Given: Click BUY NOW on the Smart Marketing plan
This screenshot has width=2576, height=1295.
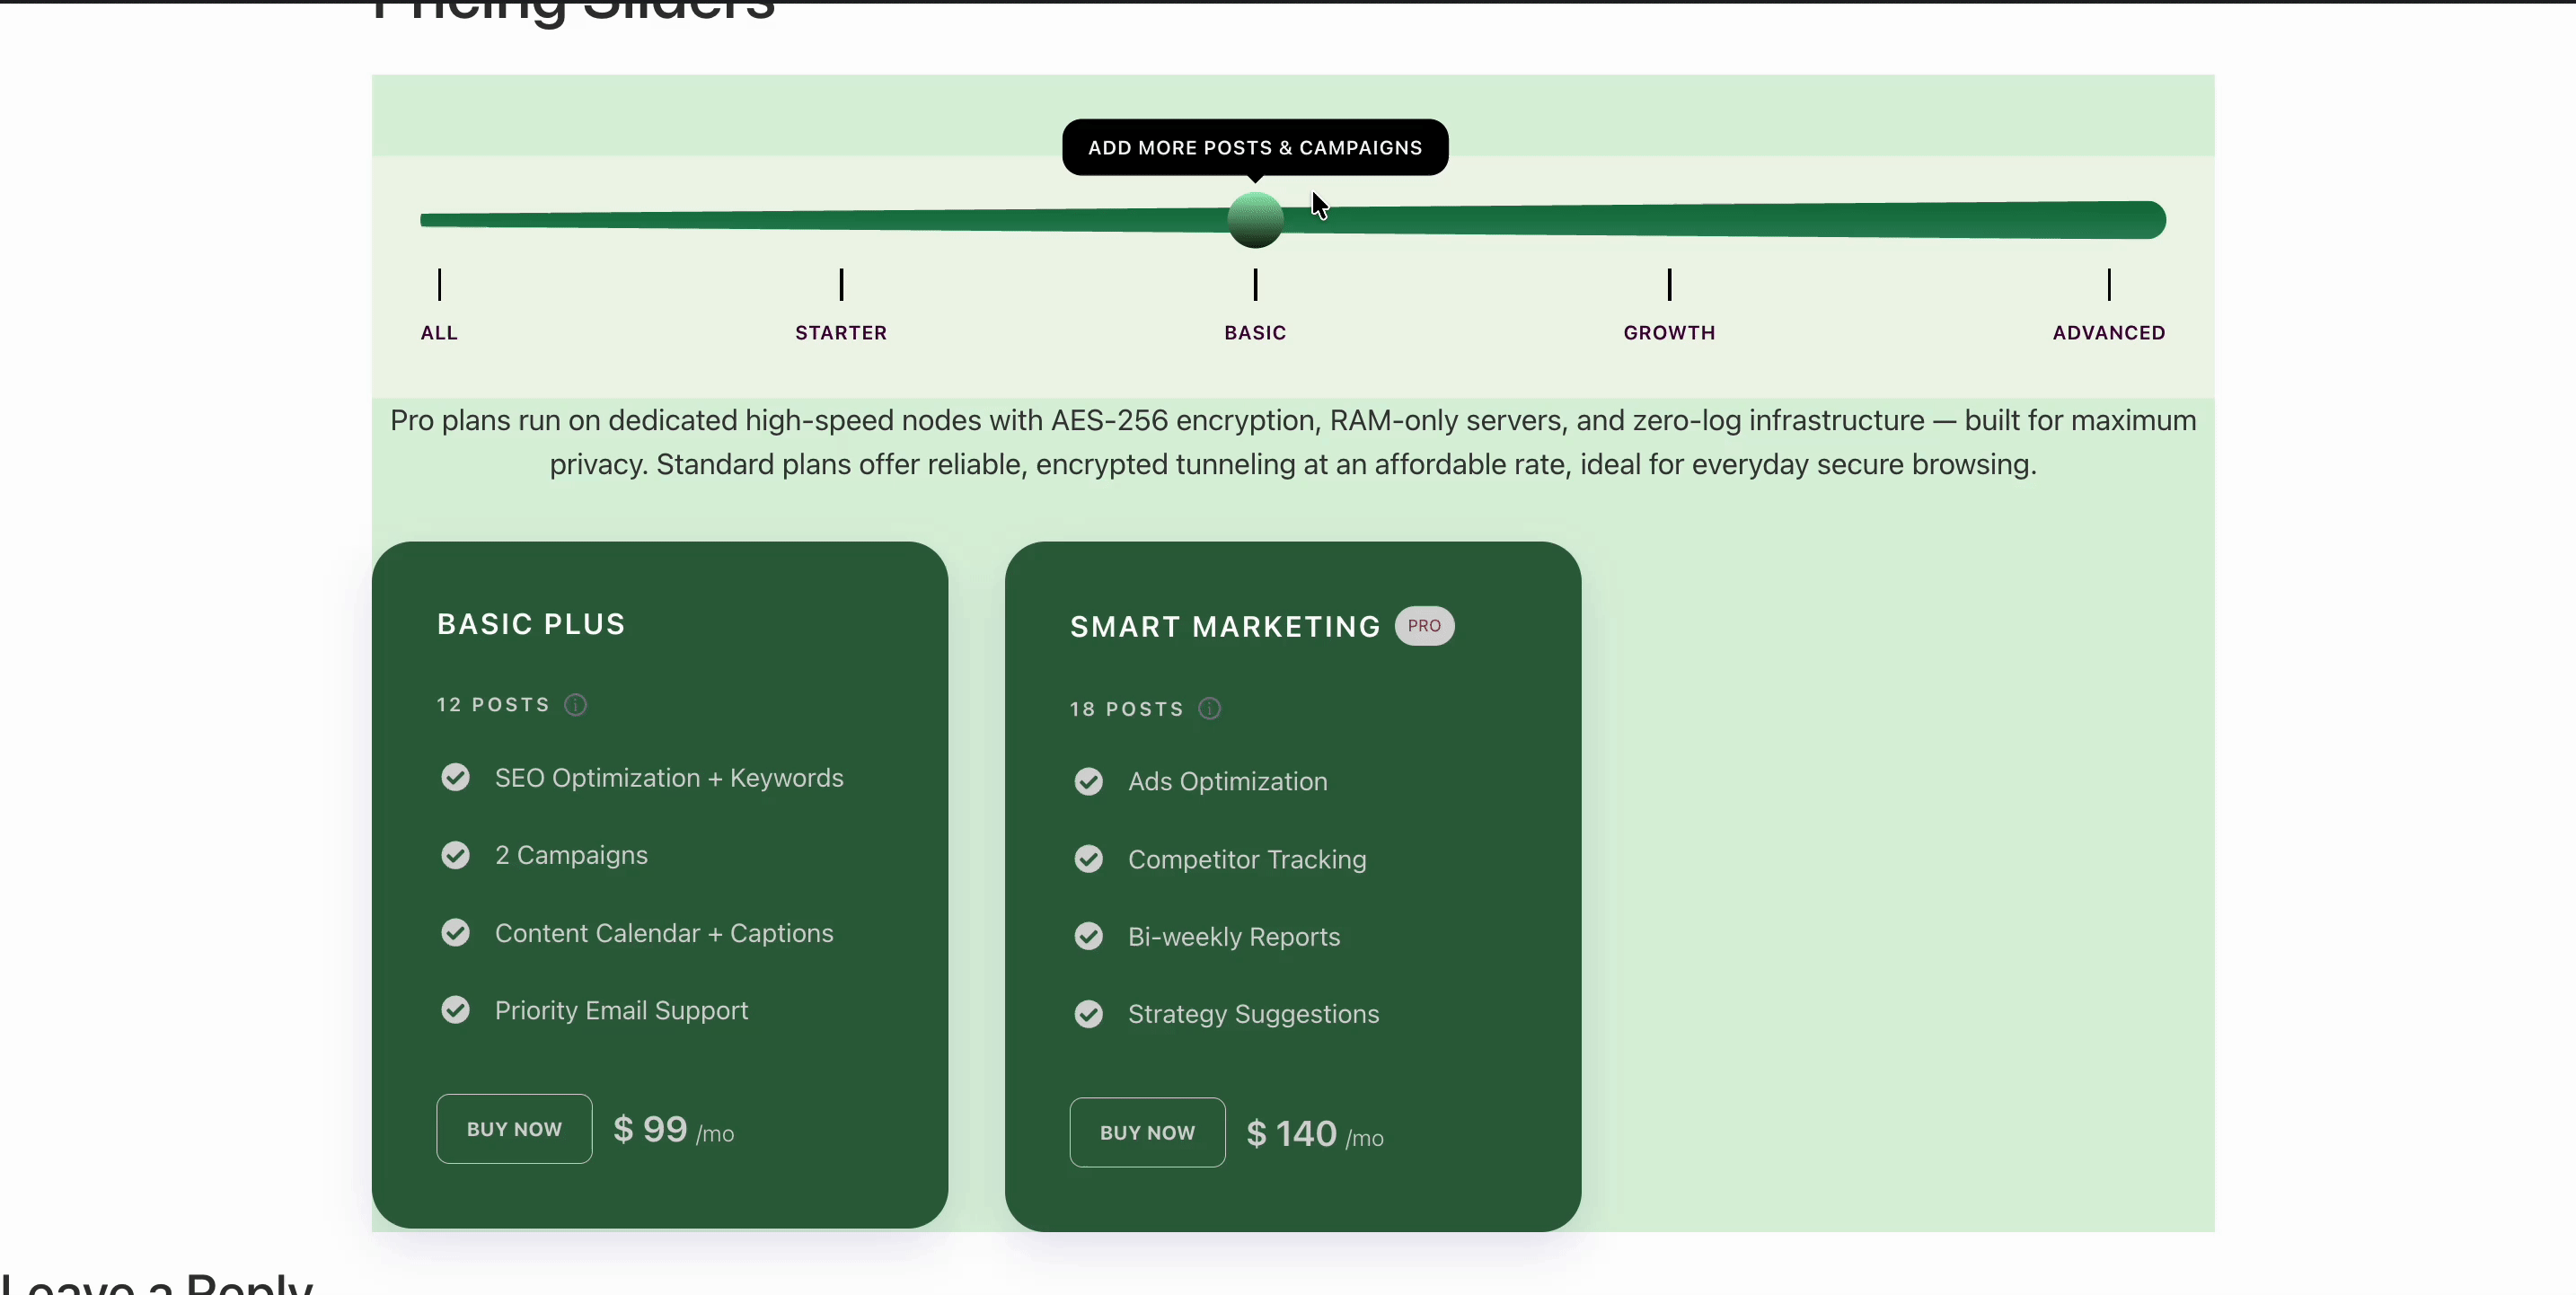Looking at the screenshot, I should [1147, 1132].
